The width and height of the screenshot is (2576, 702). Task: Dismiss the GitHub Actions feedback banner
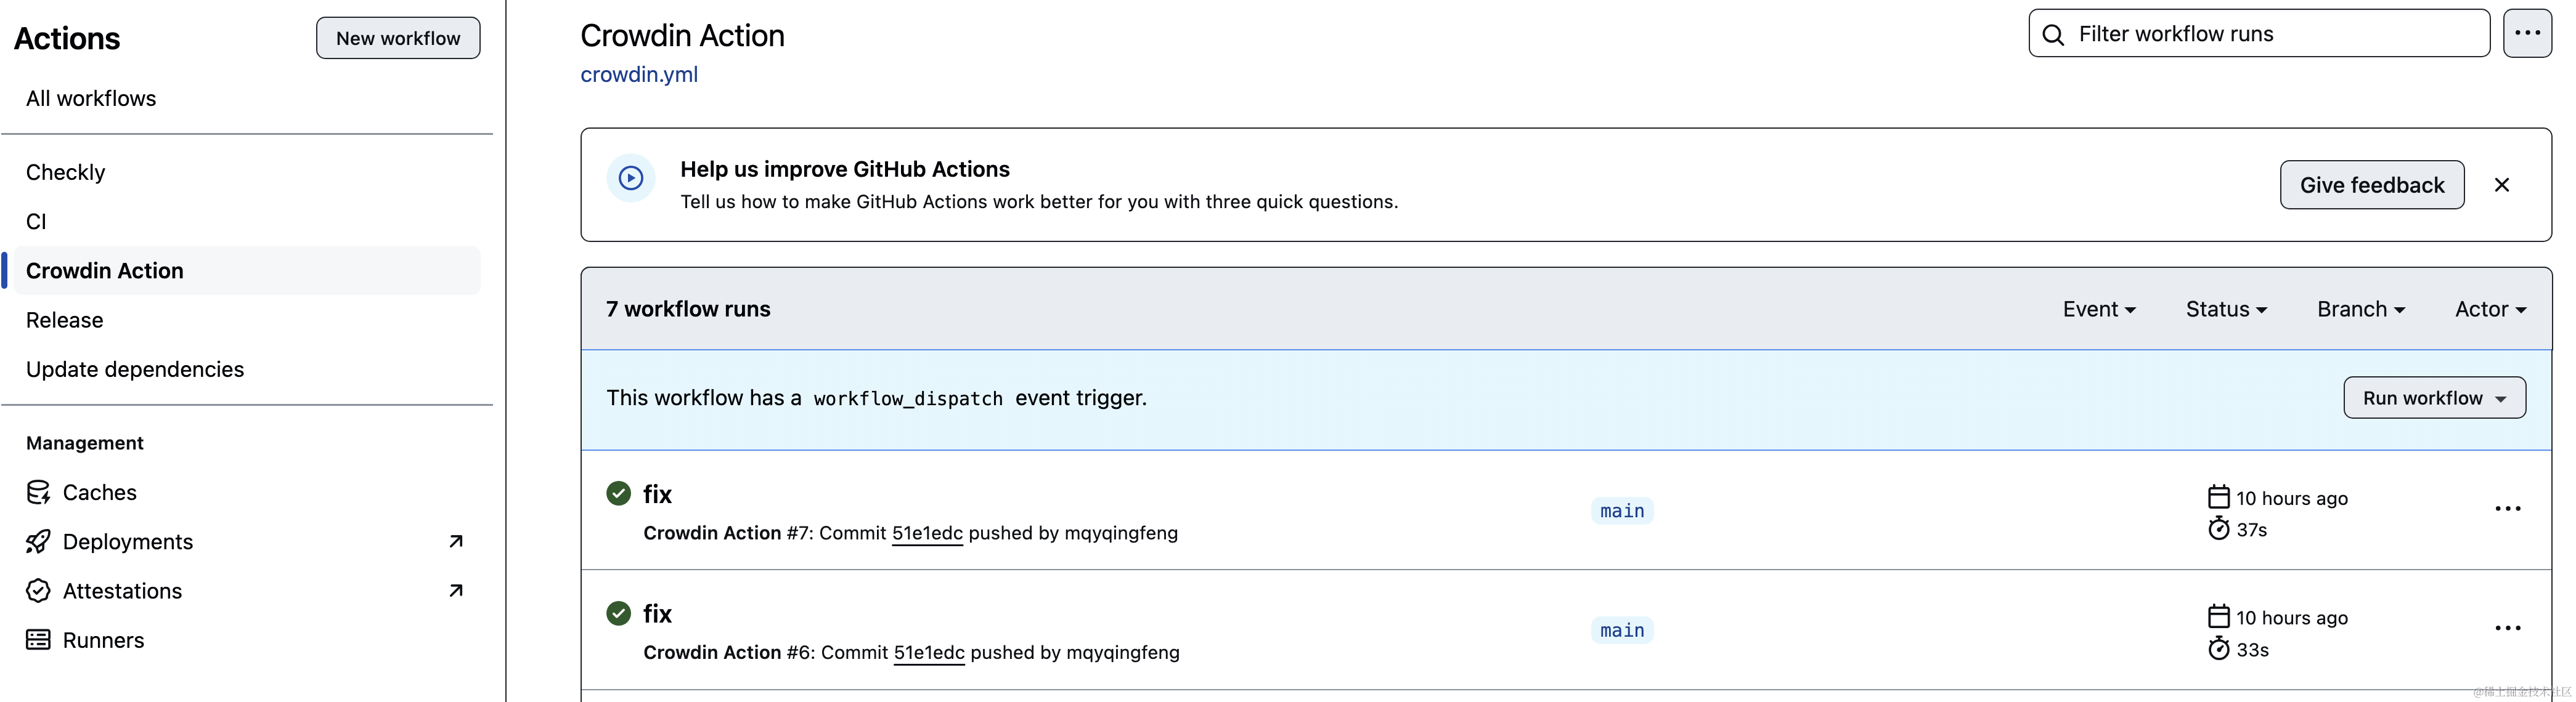[2501, 185]
